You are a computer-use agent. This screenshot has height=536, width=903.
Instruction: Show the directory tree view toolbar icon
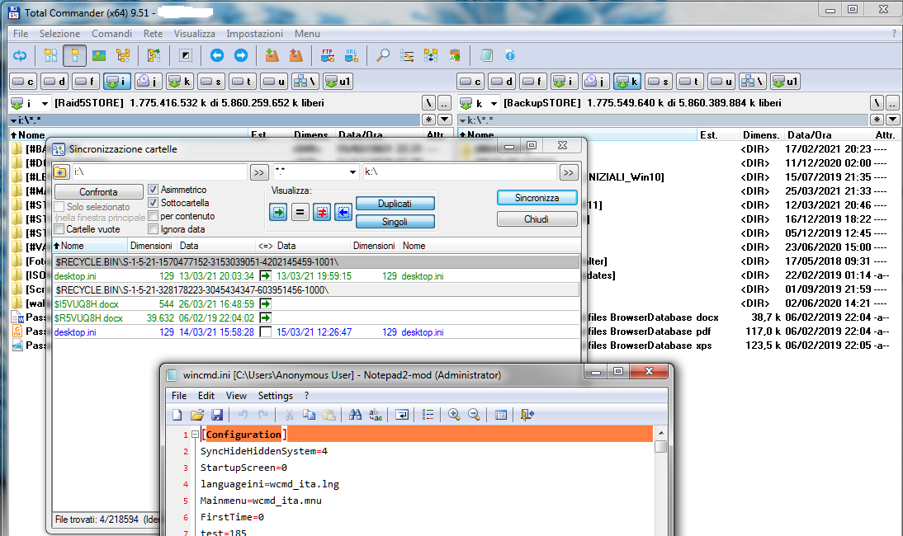(x=123, y=56)
